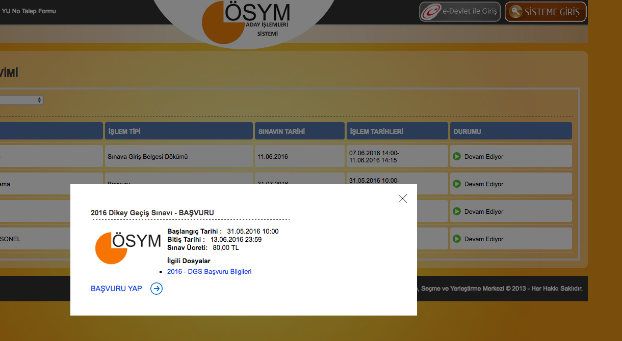The width and height of the screenshot is (622, 341).
Task: Select the Sınava Giriş Belgesi Dökümü cell
Action: (x=178, y=156)
